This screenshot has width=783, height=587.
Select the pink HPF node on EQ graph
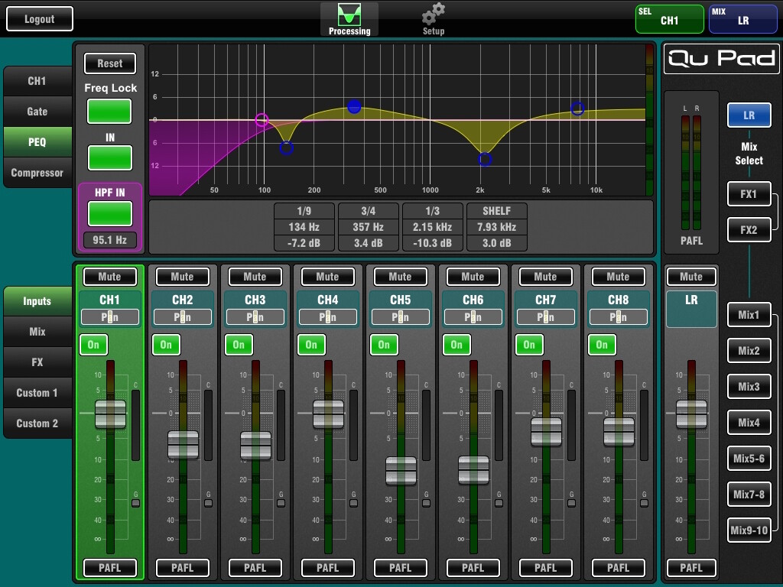(x=262, y=119)
